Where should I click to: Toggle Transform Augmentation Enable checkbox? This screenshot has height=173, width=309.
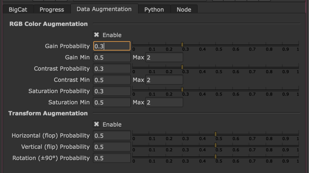tap(97, 124)
